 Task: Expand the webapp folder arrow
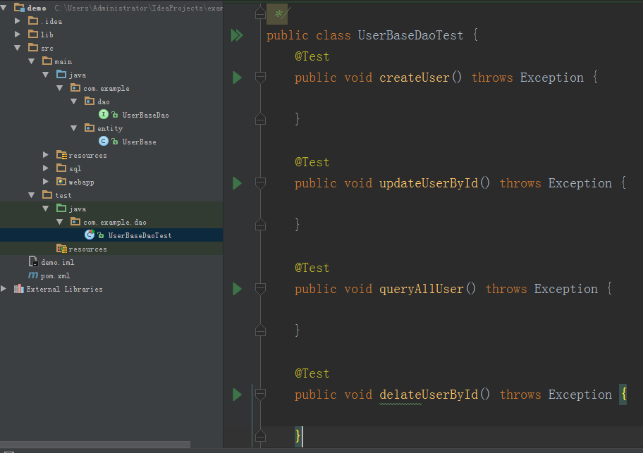click(x=46, y=182)
